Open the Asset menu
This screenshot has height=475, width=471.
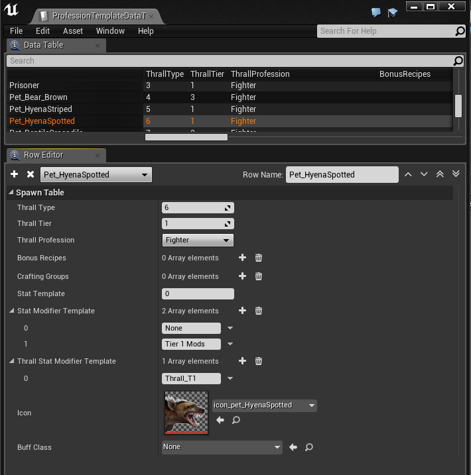click(x=73, y=30)
